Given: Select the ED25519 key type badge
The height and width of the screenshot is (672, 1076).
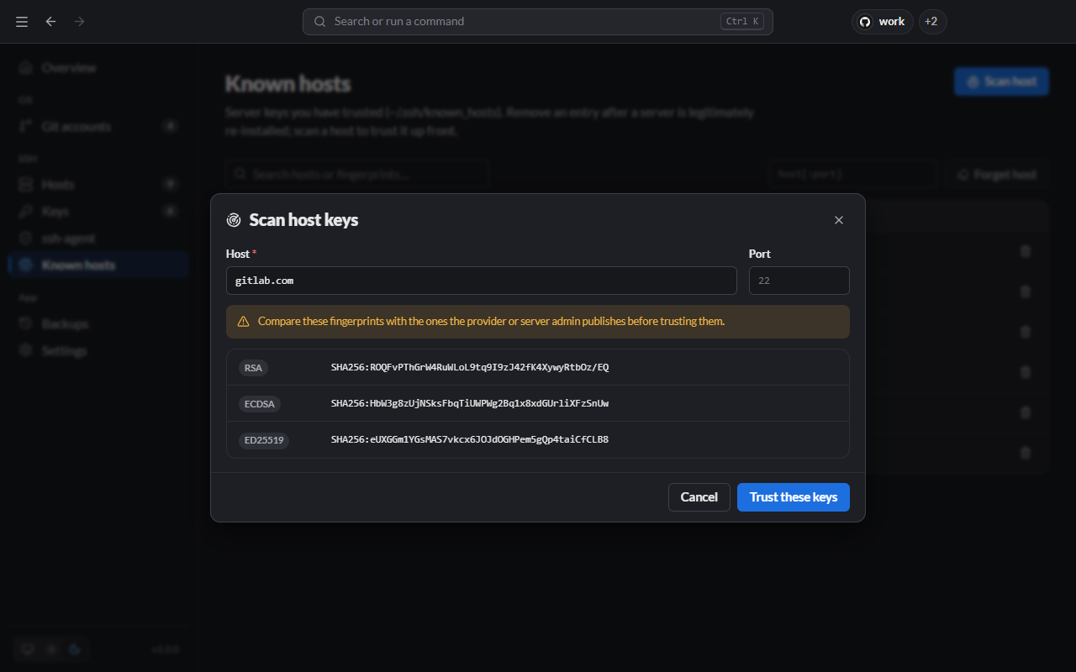Looking at the screenshot, I should [x=264, y=440].
